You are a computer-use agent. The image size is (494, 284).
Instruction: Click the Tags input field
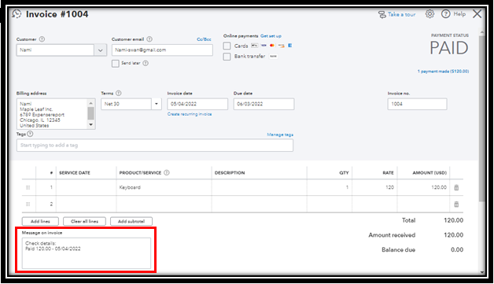coord(155,146)
